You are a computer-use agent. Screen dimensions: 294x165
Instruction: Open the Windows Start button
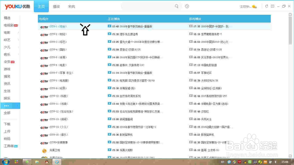(5, 162)
